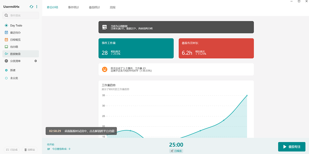This screenshot has width=309, height=154.
Task: Show the 已达成 completed items
Action: (x=12, y=150)
